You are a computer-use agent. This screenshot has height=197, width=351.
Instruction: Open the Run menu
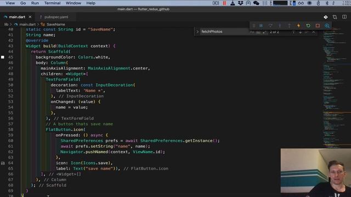coord(35,3)
